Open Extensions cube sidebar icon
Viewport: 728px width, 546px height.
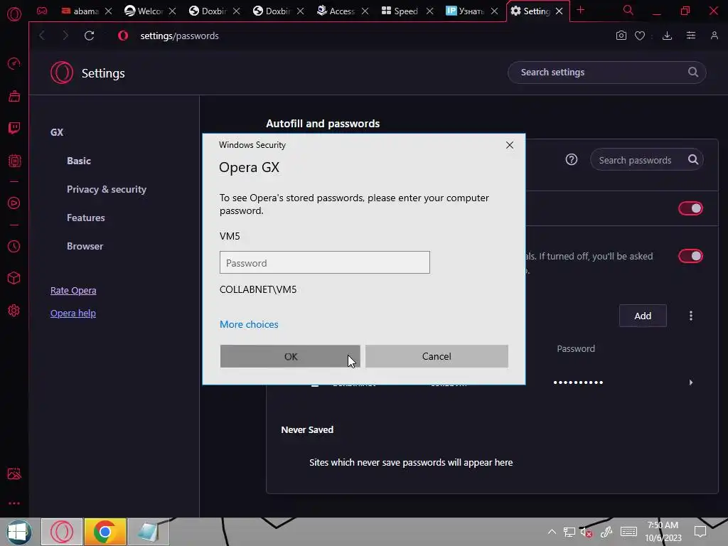click(14, 278)
